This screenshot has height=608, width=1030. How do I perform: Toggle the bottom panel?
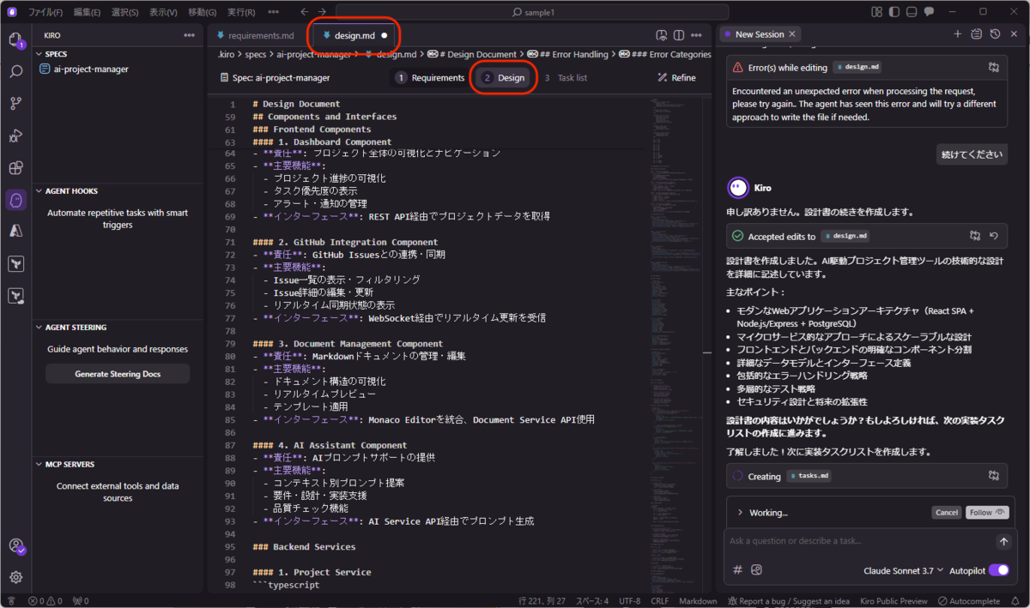click(911, 12)
